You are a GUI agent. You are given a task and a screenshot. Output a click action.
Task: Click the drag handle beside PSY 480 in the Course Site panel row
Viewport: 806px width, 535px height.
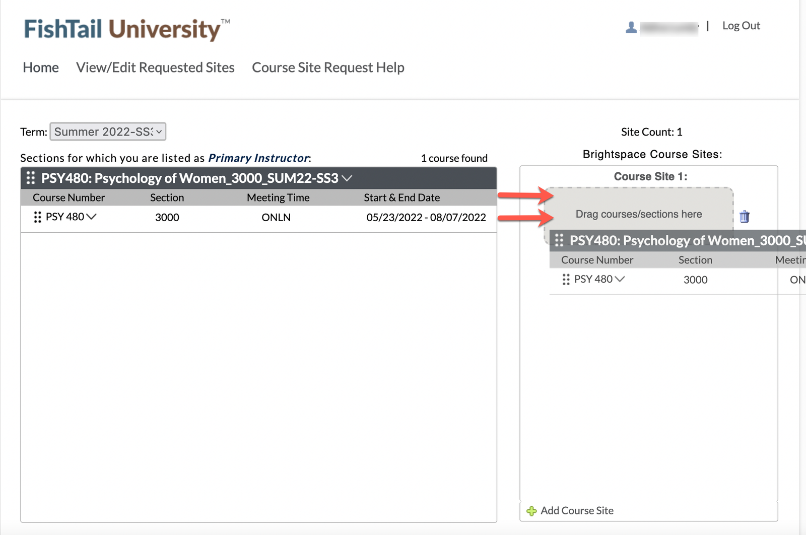click(x=566, y=280)
